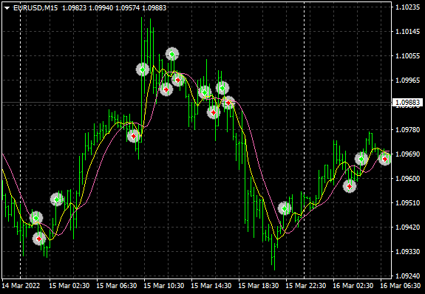The image size is (425, 294).
Task: Select the red arrow signal just before the big spike
Action: [x=134, y=136]
